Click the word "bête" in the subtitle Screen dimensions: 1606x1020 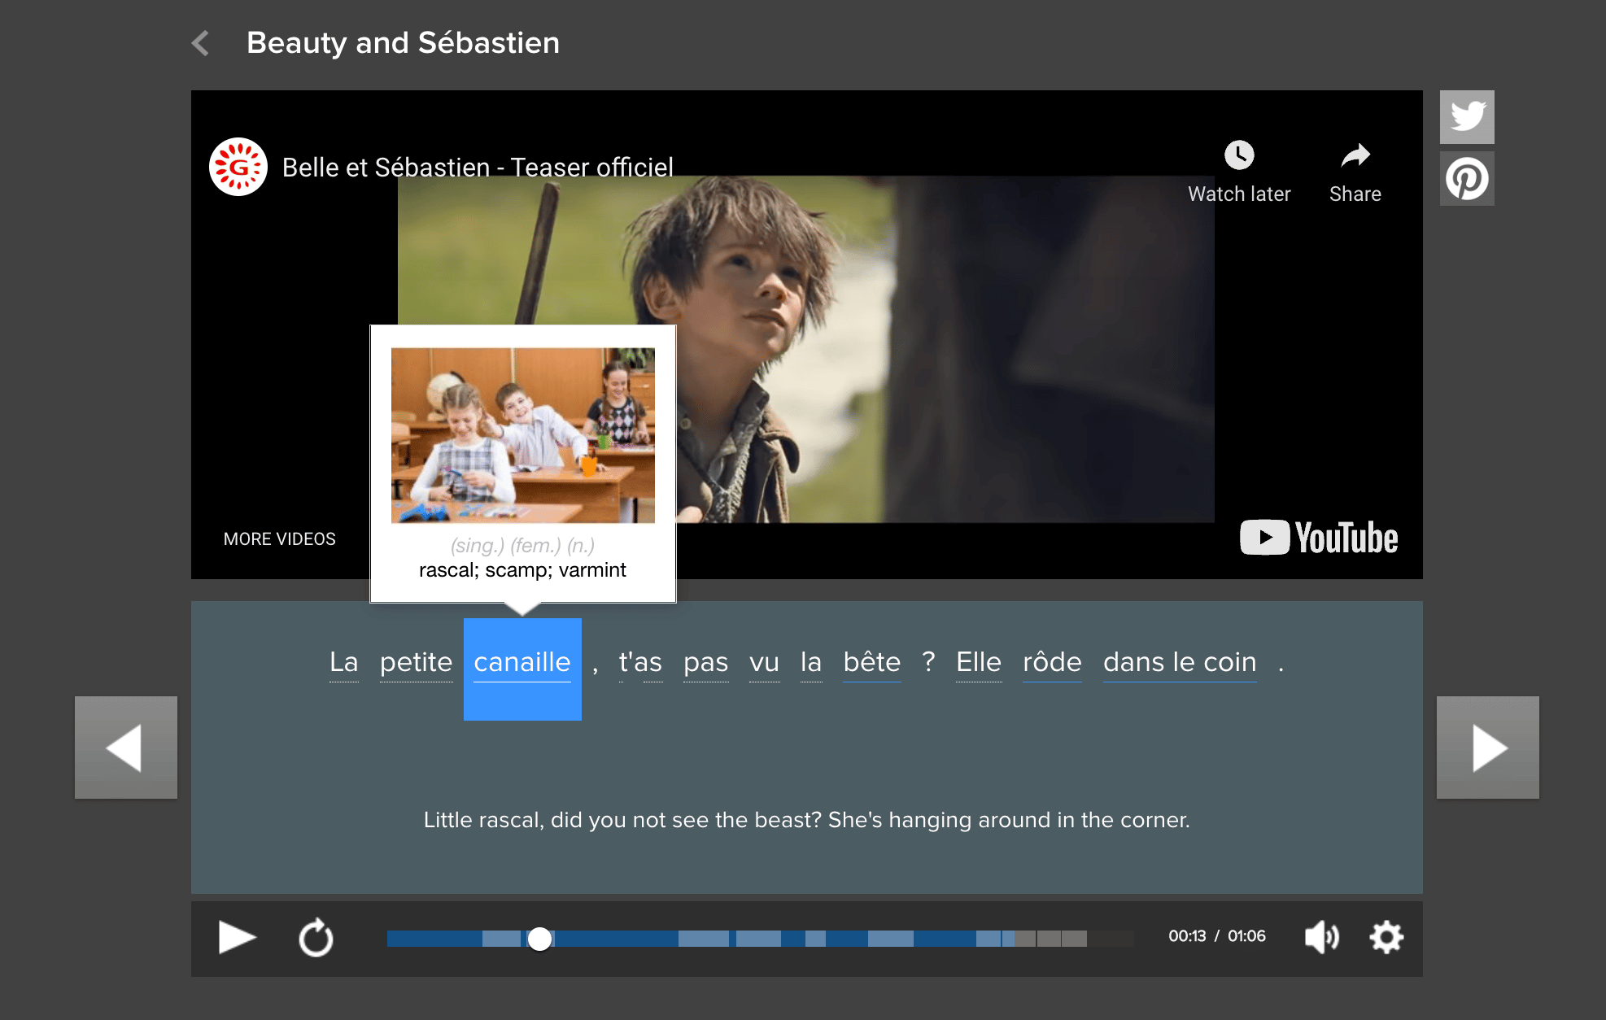(871, 662)
